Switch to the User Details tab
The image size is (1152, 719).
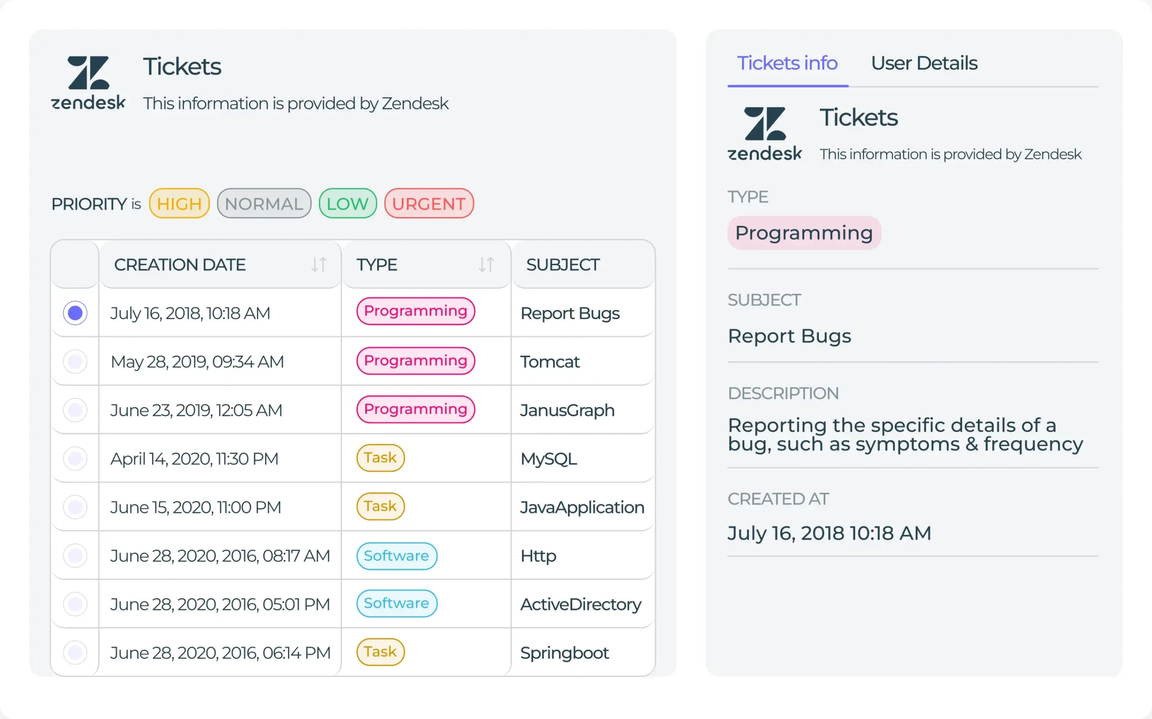pyautogui.click(x=924, y=63)
